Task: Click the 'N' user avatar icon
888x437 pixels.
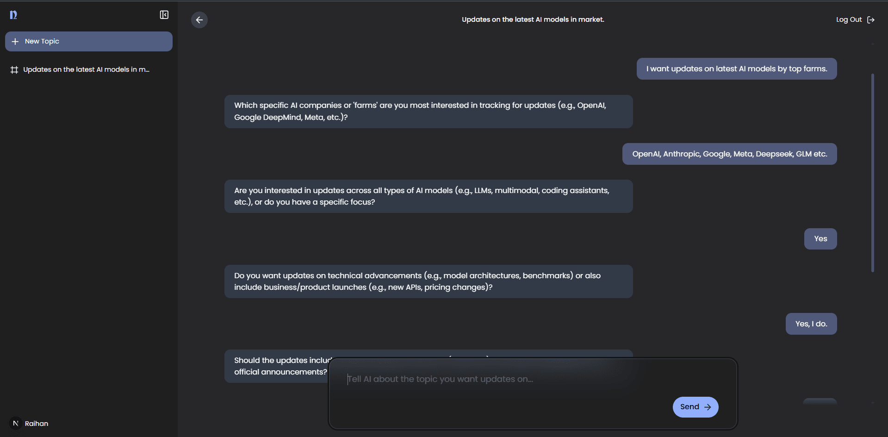Action: click(15, 423)
